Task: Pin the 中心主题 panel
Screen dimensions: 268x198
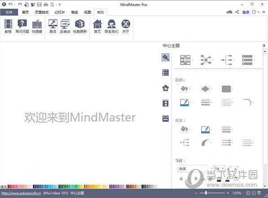Action: click(x=264, y=46)
